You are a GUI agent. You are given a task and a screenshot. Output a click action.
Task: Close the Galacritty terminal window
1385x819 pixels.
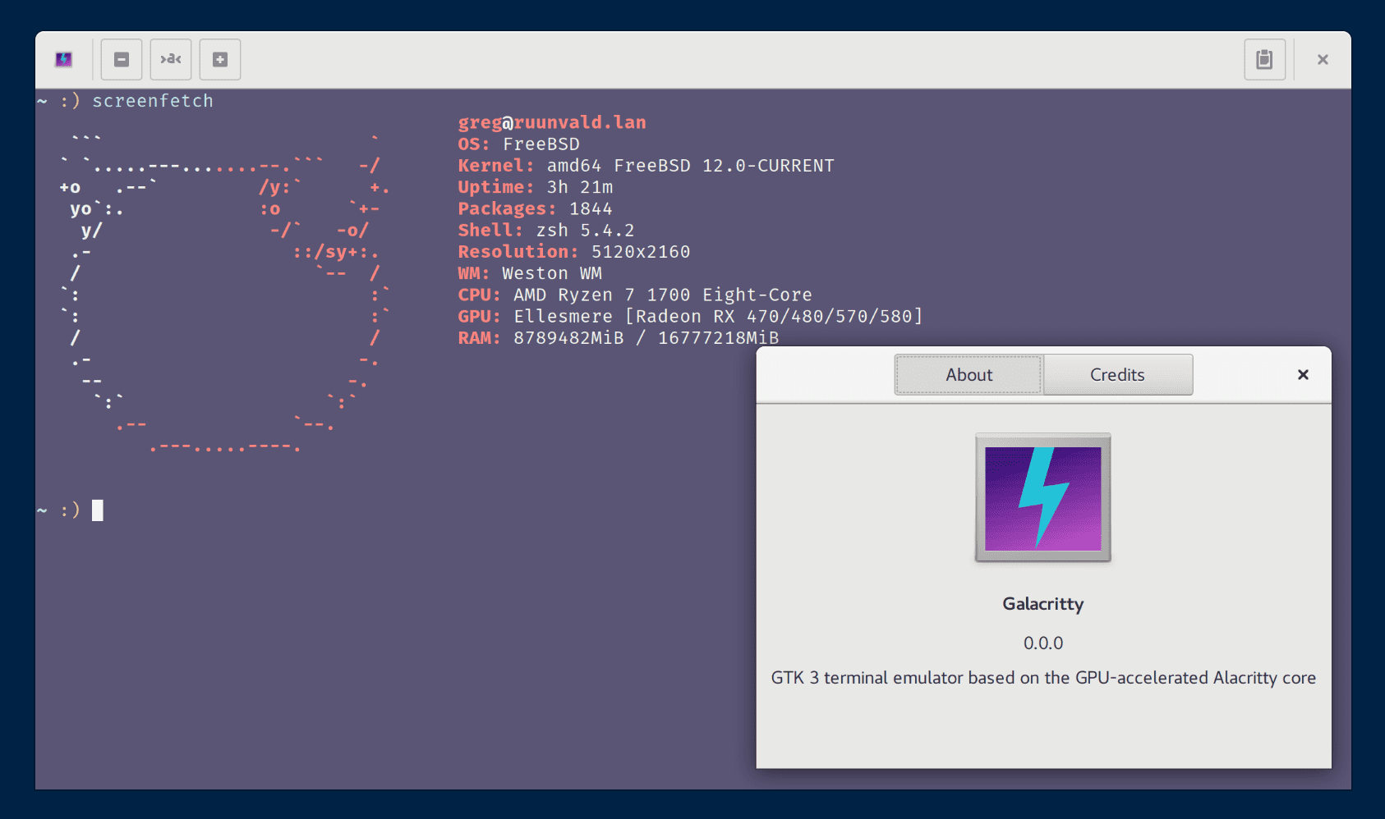pos(1323,59)
